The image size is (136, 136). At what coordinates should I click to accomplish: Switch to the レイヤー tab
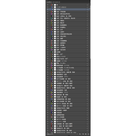(x=49, y=2)
